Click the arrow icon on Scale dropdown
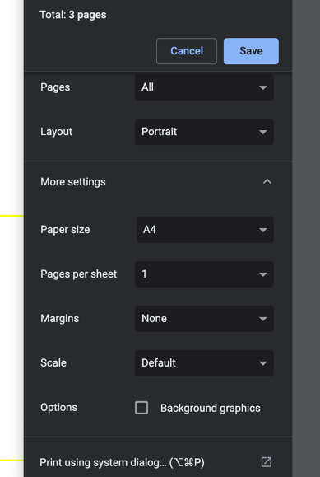320x477 pixels. [263, 363]
